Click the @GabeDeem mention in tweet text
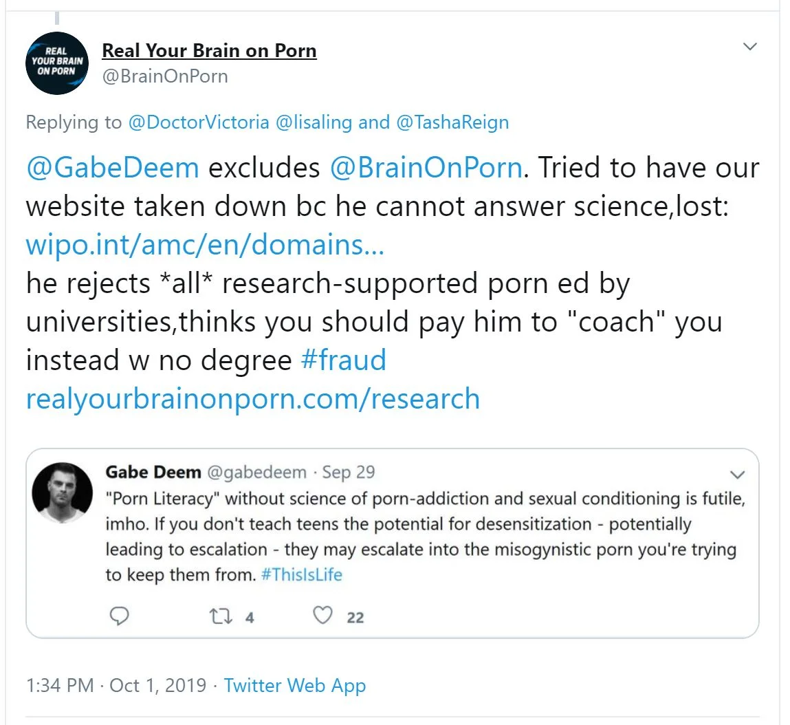 112,168
